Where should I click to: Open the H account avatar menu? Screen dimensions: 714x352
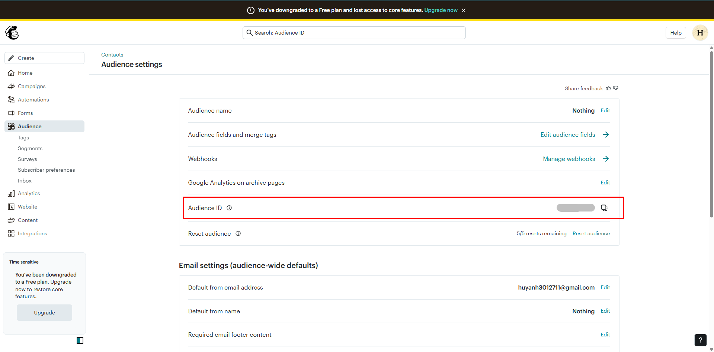700,33
